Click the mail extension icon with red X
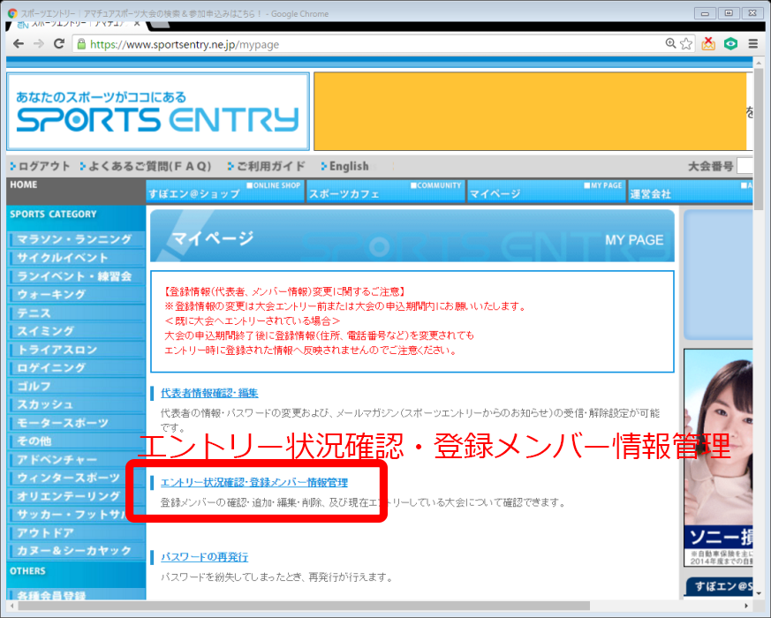This screenshot has width=771, height=618. (x=708, y=44)
